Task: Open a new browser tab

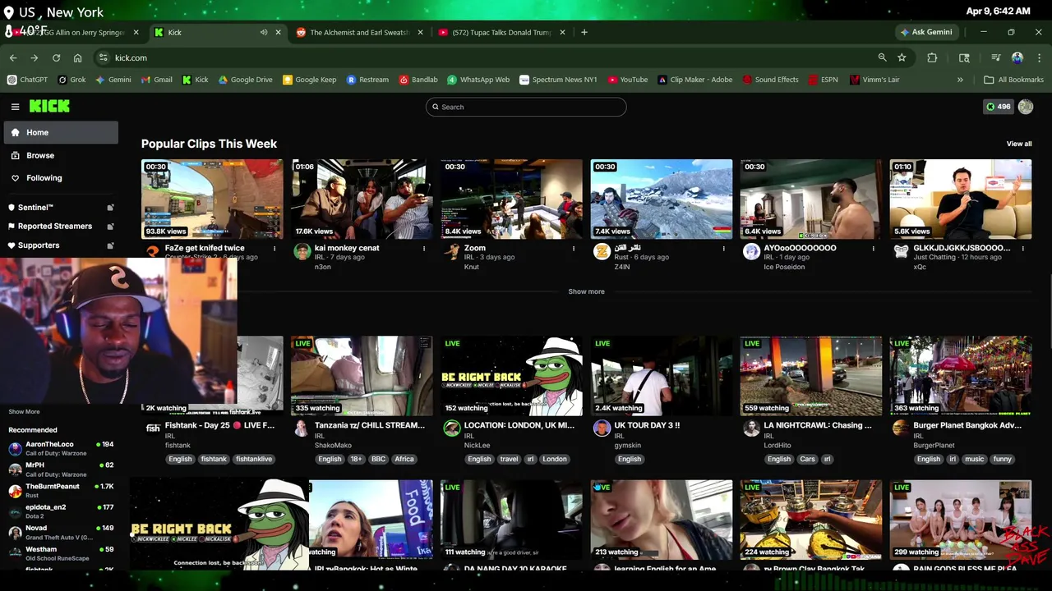Action: pos(584,32)
